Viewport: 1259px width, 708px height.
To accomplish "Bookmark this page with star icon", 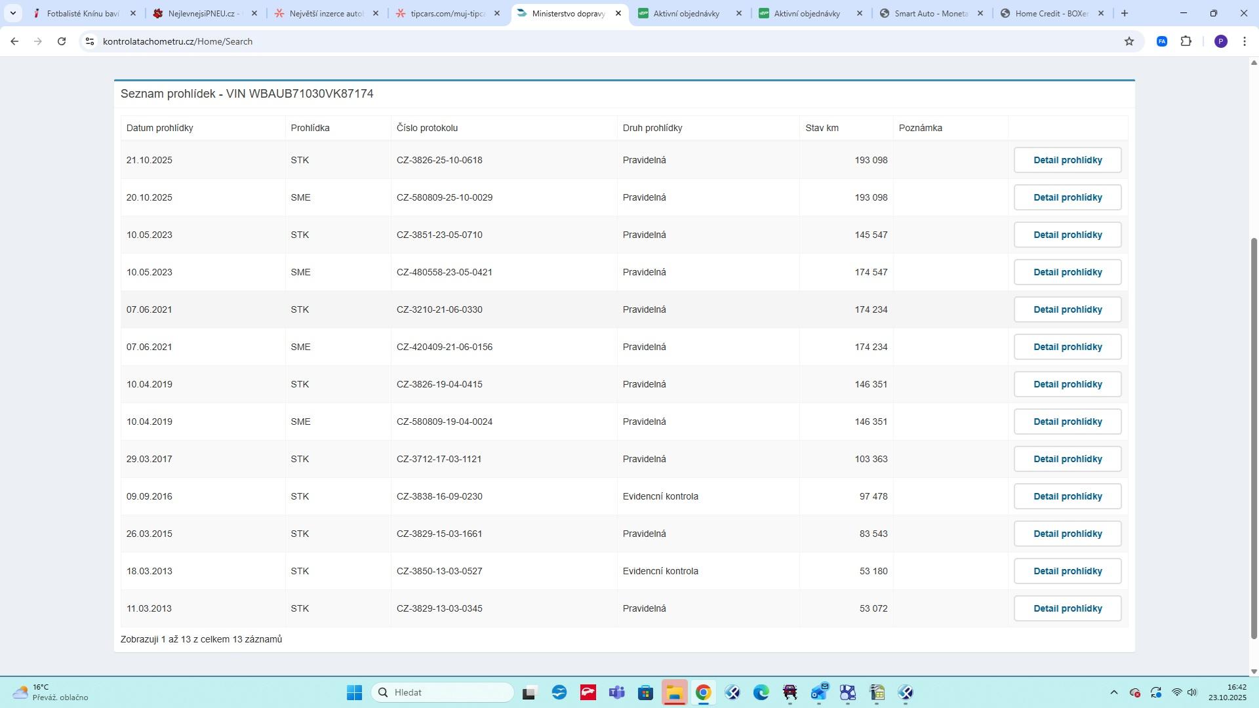I will (x=1129, y=41).
